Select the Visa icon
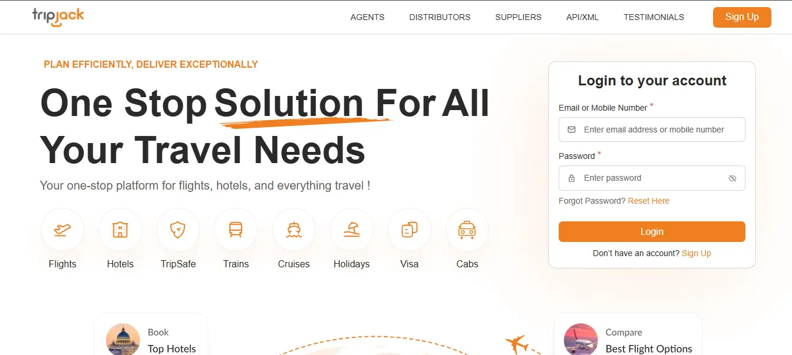This screenshot has height=355, width=792. [410, 230]
